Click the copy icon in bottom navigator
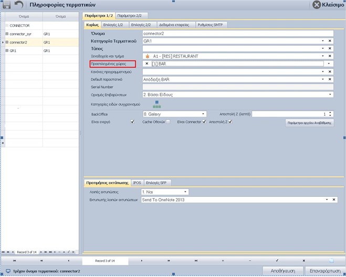This screenshot has width=346, height=277. (x=331, y=260)
